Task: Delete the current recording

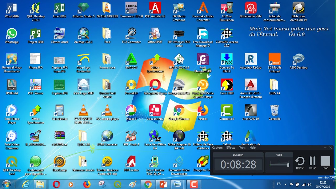Action: (300, 163)
